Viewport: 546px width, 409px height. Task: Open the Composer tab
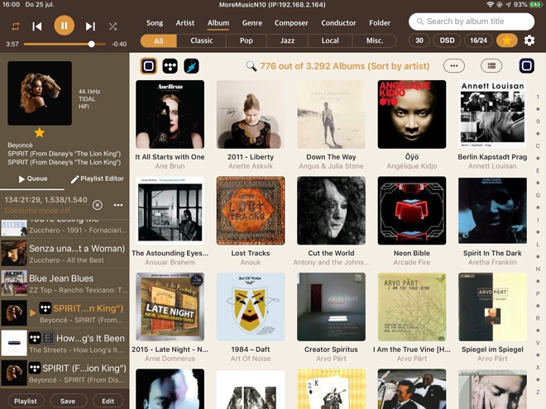point(291,23)
